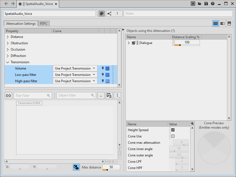Enable the Cone Use checkbox

click(x=173, y=136)
